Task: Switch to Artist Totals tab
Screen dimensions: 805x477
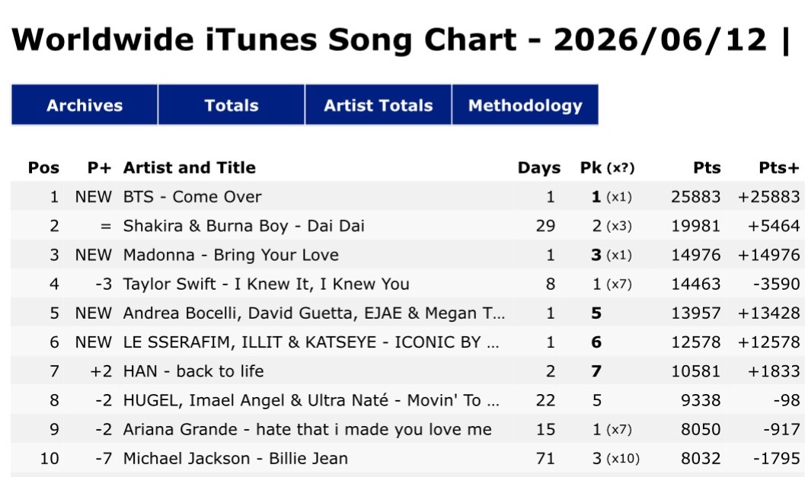Action: point(378,105)
